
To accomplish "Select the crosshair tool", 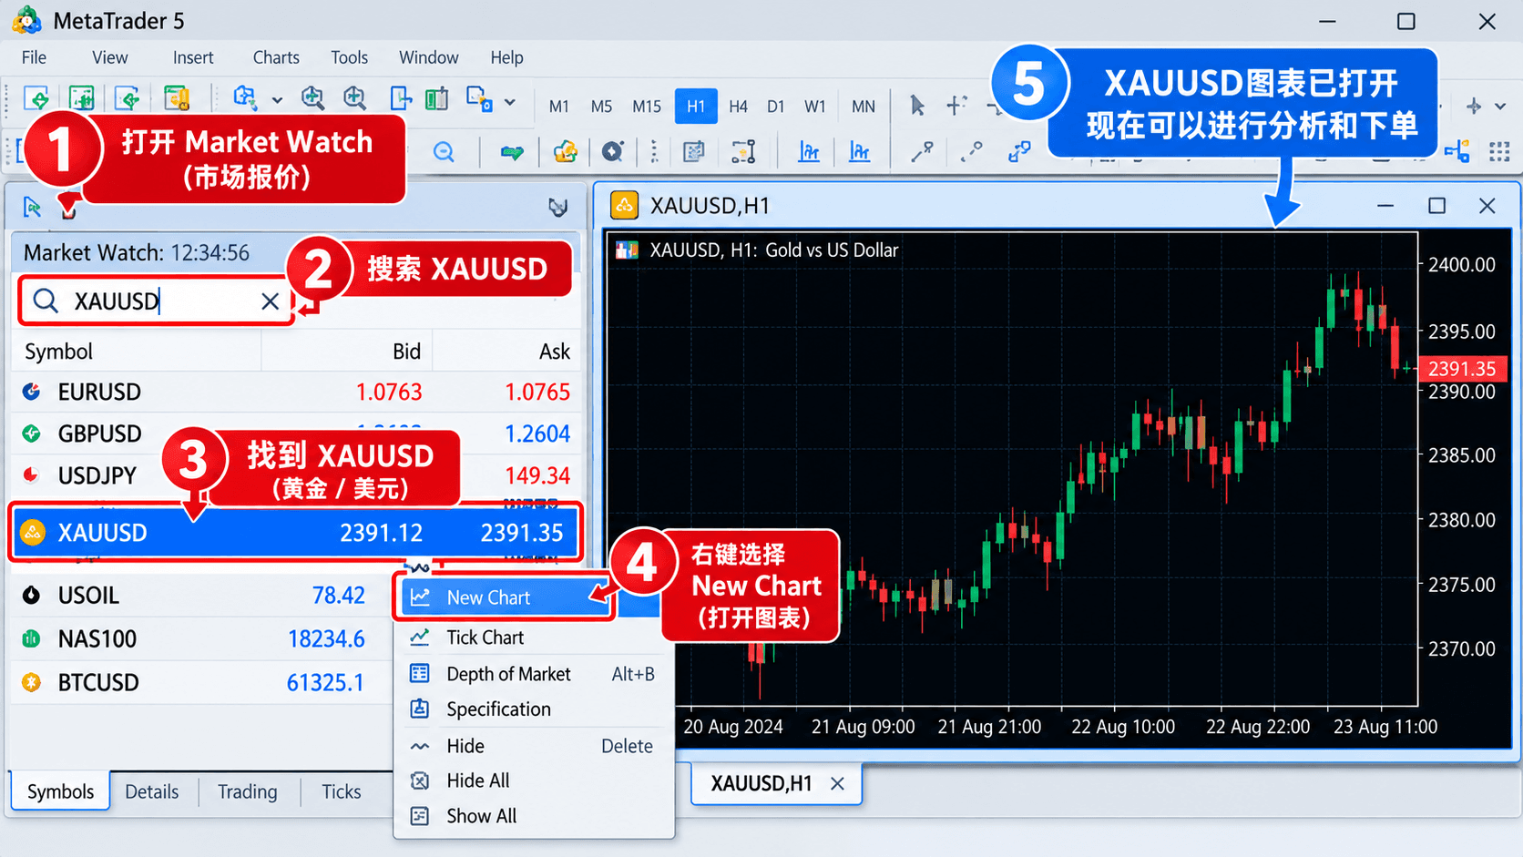I will tap(956, 106).
